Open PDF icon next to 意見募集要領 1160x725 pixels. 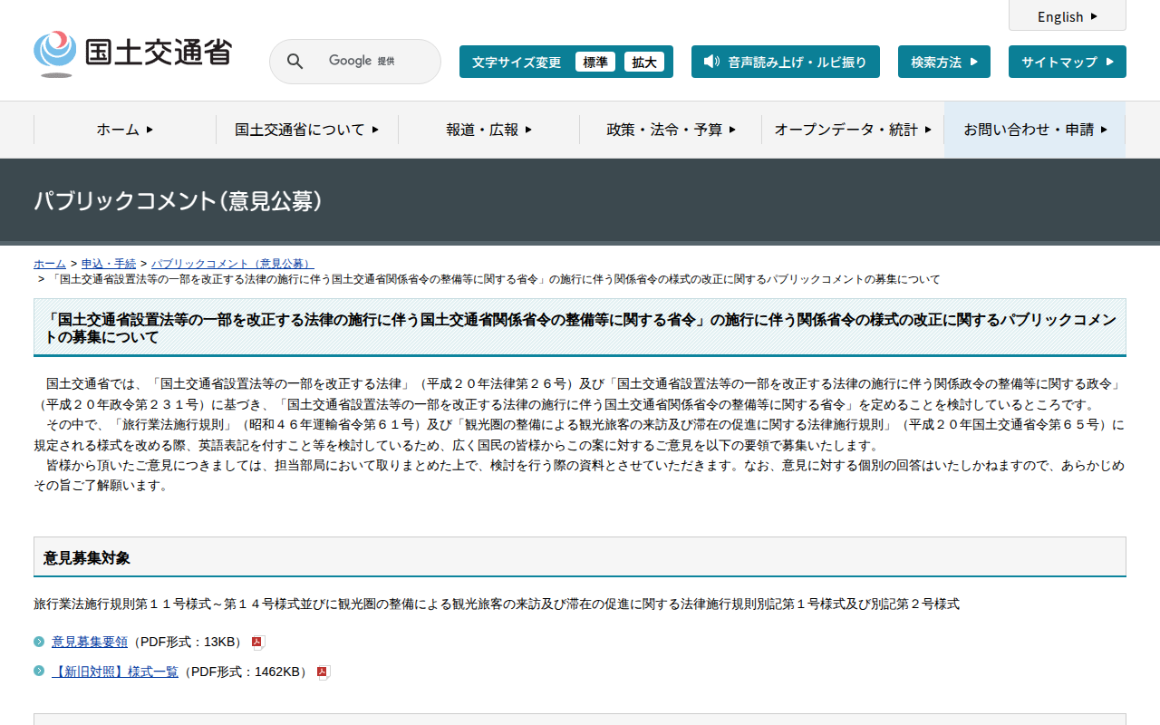(x=257, y=643)
